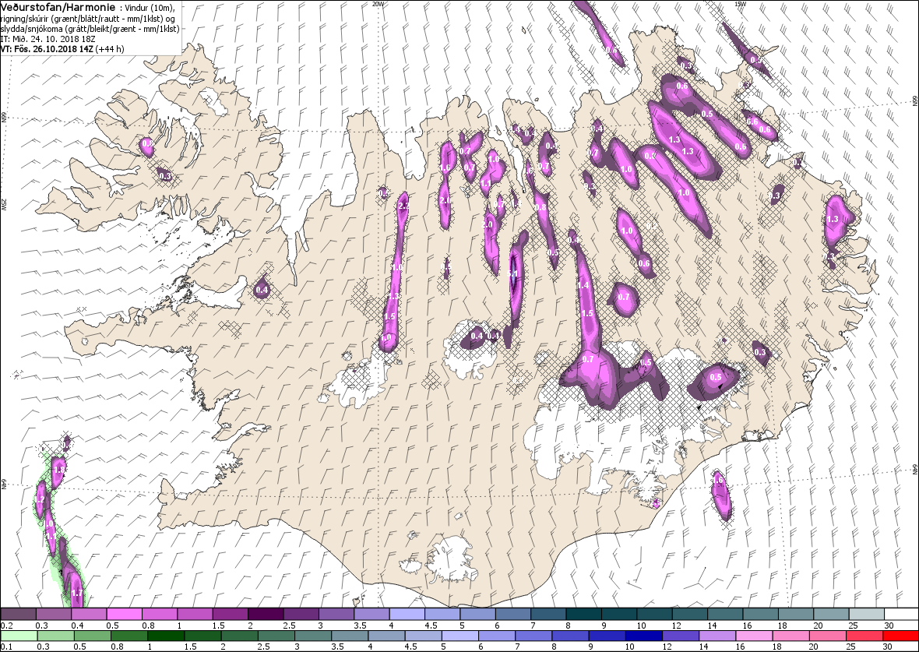Pick the lower legend blue swatch at 8
Screen dimensions: 919x652
click(569, 636)
